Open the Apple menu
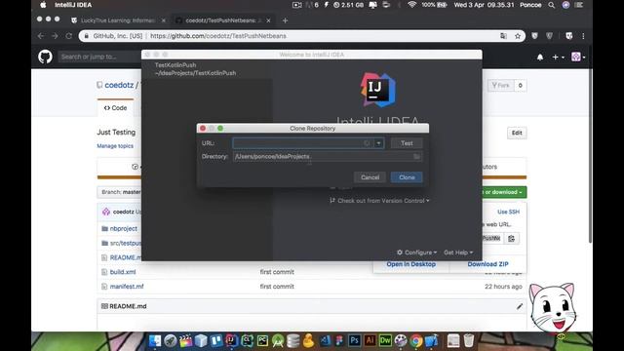Image resolution: width=624 pixels, height=351 pixels. point(43,5)
